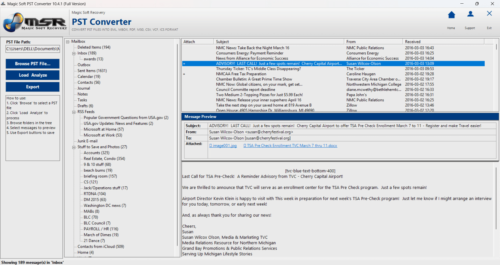Select Council Committe report deadline message

(x=333, y=90)
